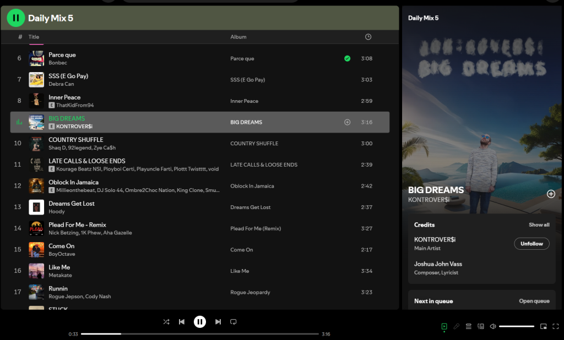Click Parce que cover thumbnail
This screenshot has height=340, width=564.
[x=36, y=58]
